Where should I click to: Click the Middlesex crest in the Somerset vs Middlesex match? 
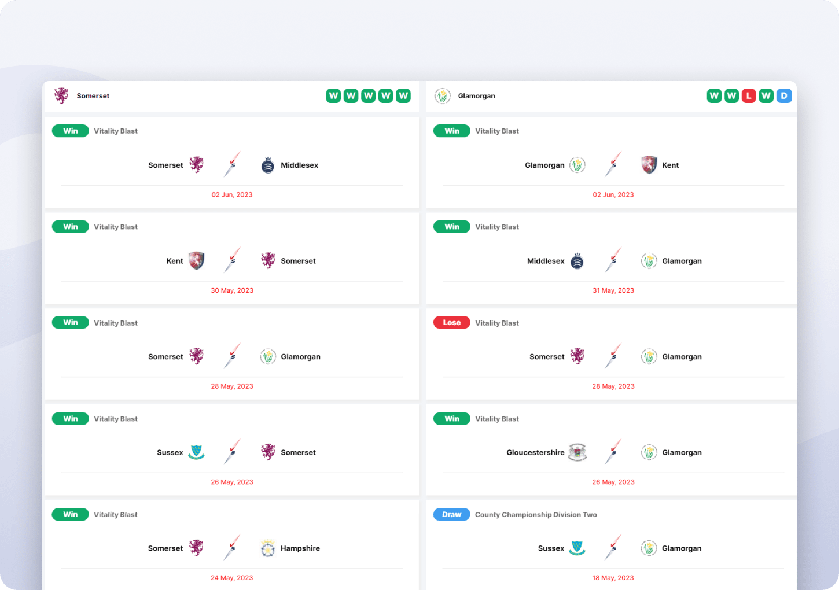tap(267, 165)
